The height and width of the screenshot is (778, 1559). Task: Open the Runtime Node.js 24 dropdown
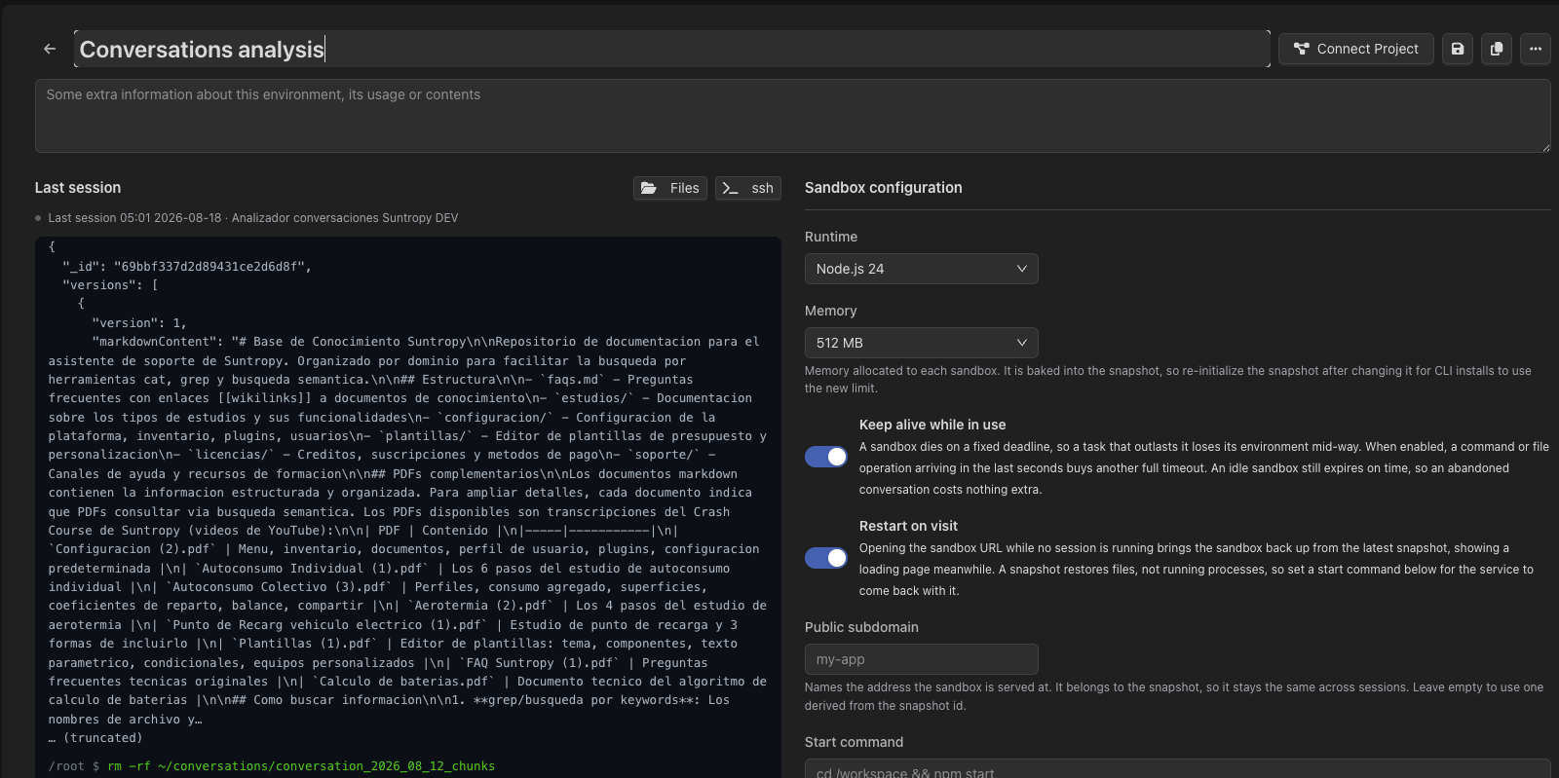(x=922, y=269)
